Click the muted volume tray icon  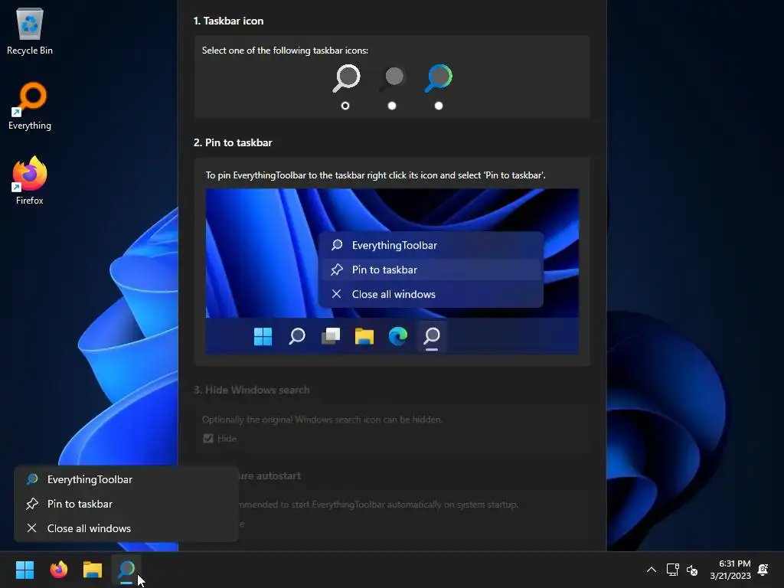(x=692, y=570)
